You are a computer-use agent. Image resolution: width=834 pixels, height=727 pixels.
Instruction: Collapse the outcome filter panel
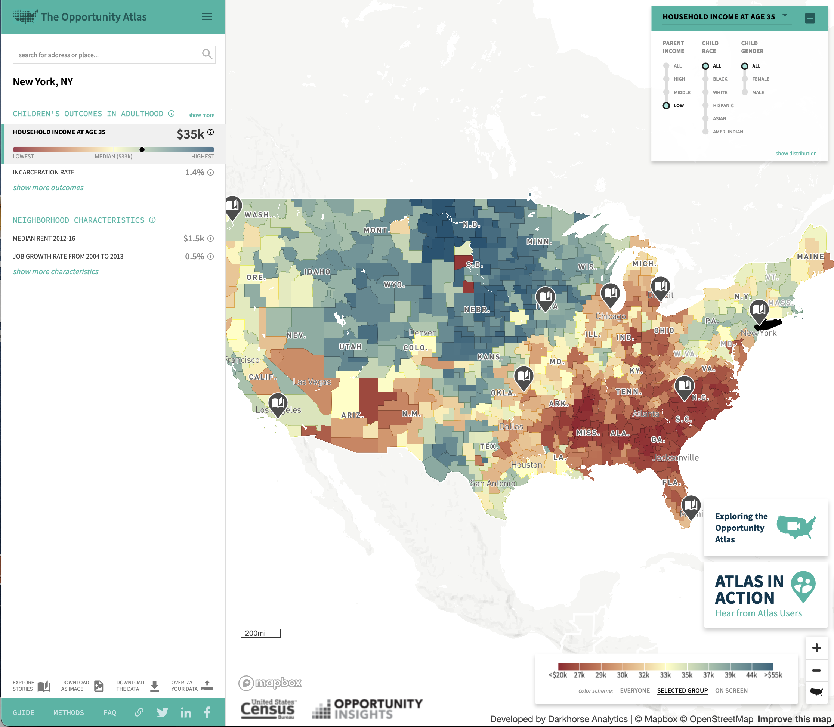pyautogui.click(x=810, y=18)
